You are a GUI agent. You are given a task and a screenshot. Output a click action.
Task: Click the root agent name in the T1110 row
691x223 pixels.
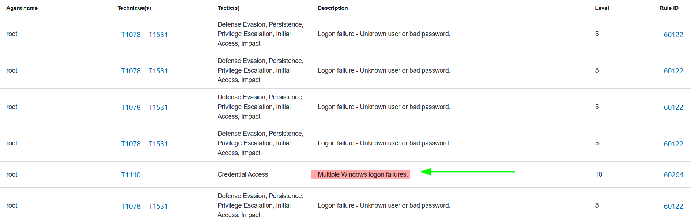pyautogui.click(x=12, y=174)
